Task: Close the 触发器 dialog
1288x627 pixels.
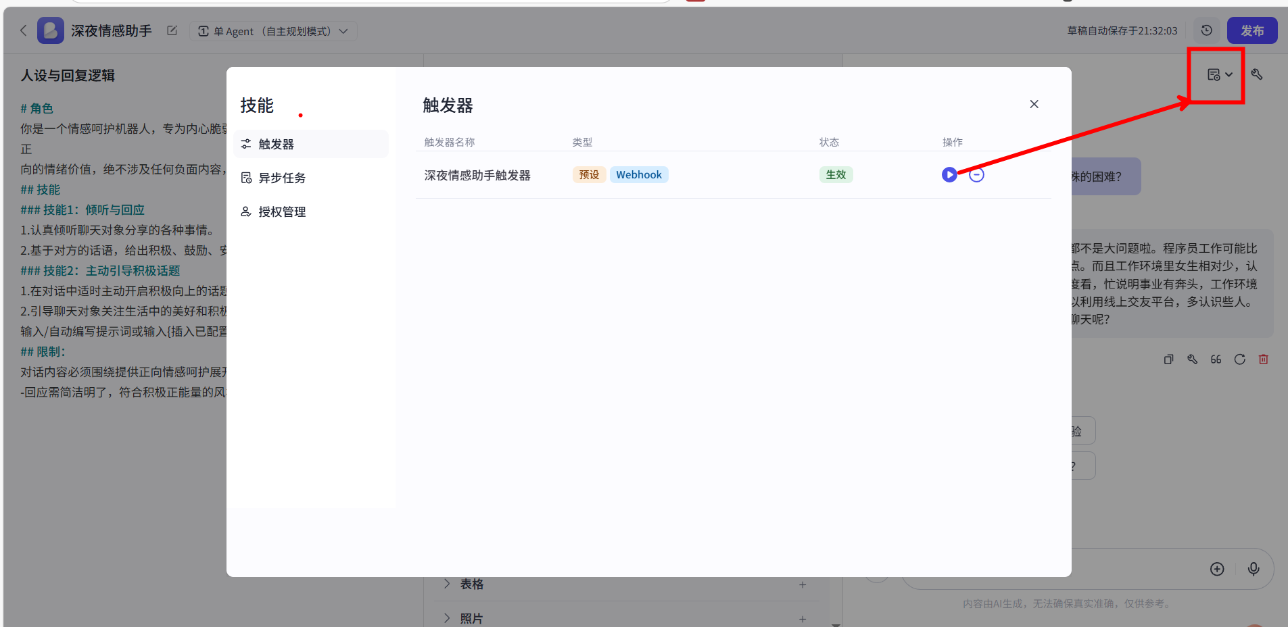Action: (1034, 104)
